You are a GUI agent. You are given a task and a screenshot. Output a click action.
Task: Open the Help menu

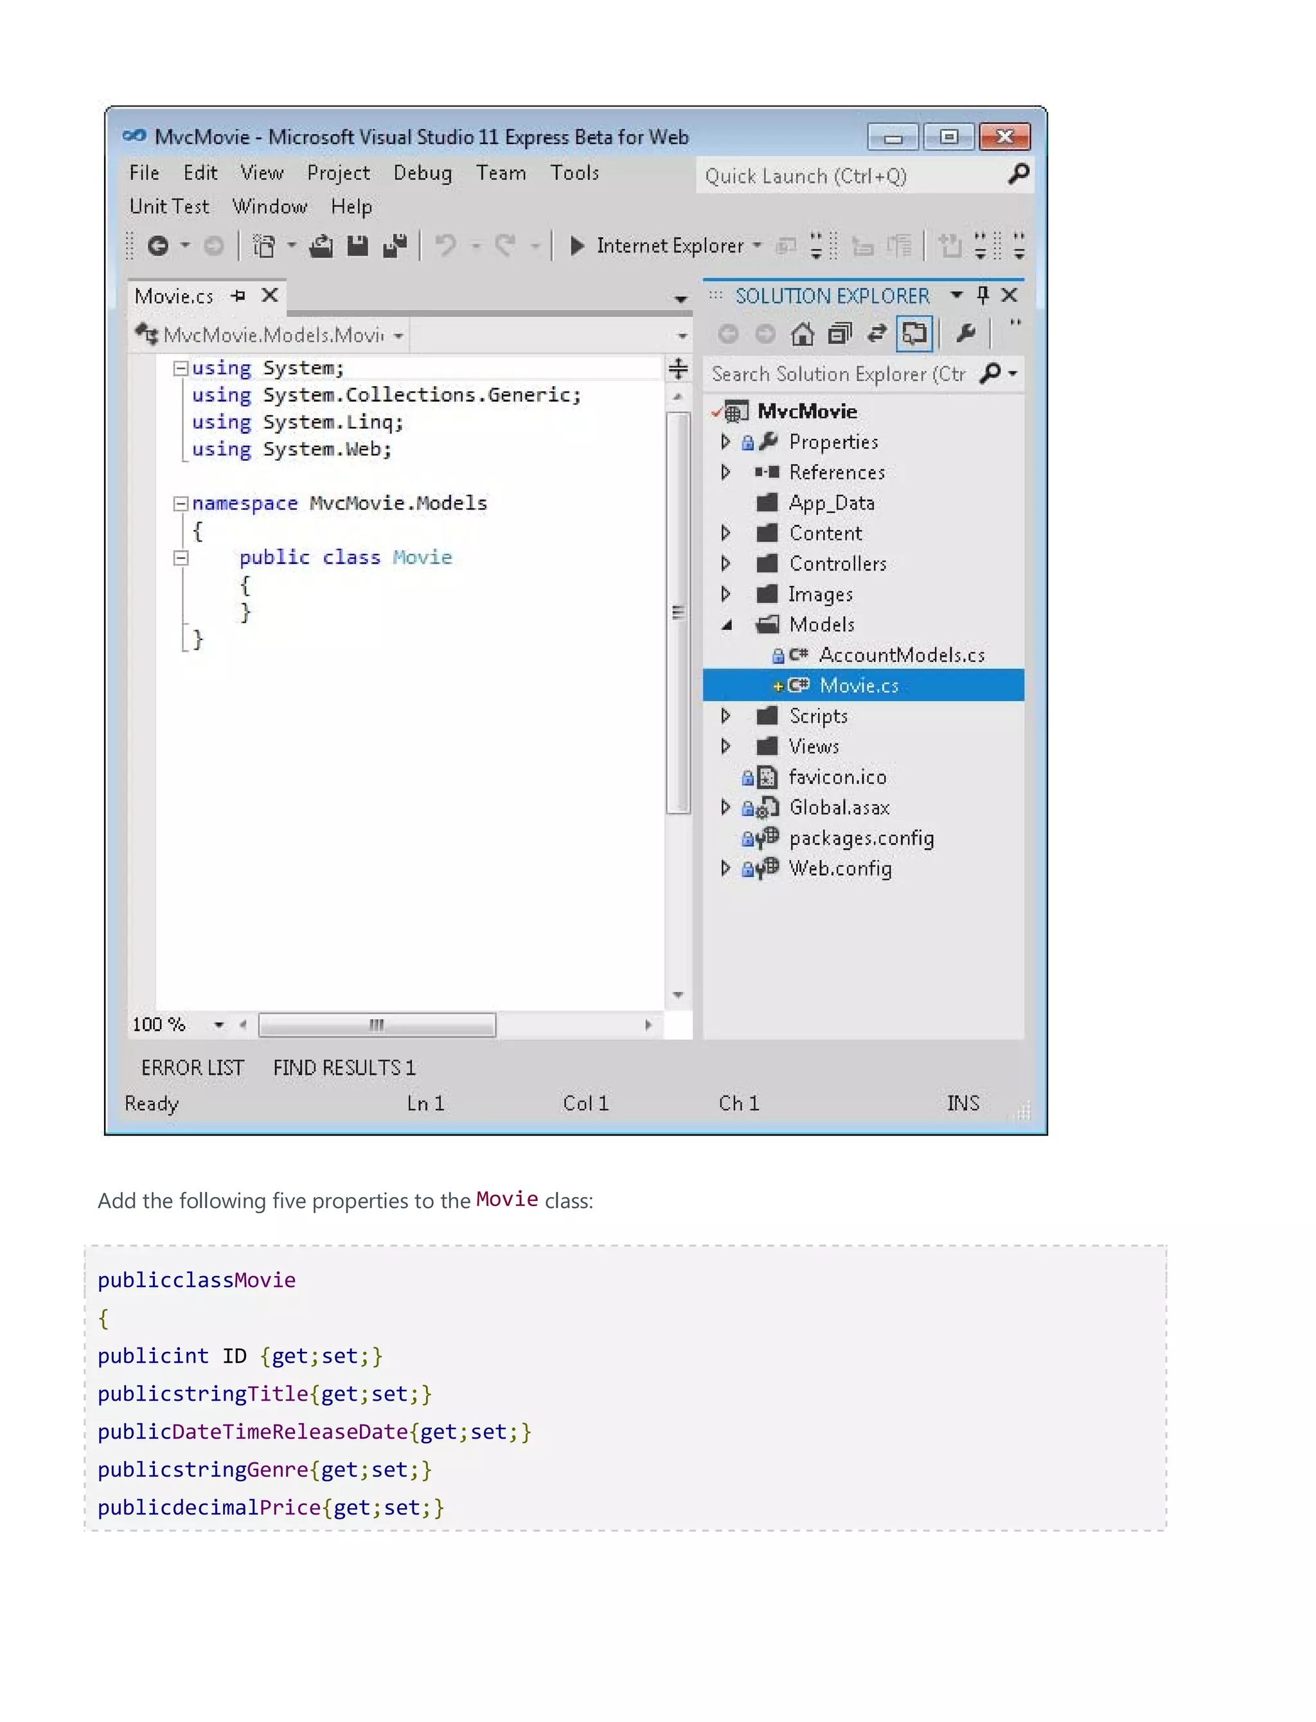click(351, 207)
